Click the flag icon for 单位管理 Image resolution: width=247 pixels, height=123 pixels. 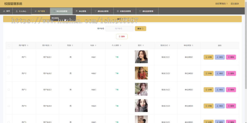77,11
